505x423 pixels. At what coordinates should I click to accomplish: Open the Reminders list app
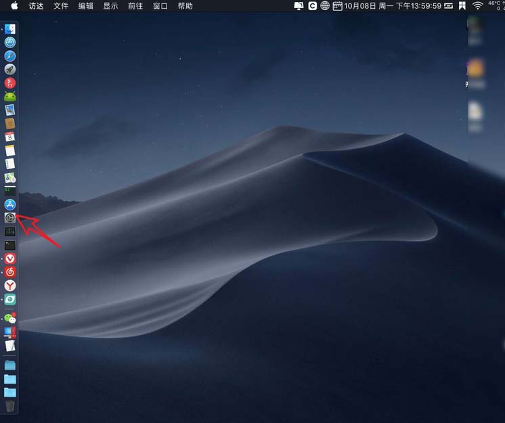coord(10,164)
